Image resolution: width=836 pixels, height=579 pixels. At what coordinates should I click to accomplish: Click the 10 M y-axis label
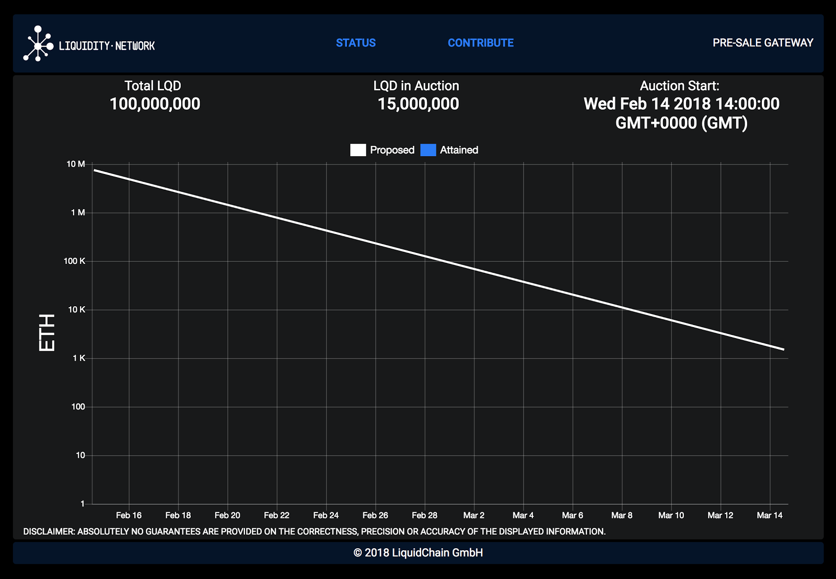[76, 164]
